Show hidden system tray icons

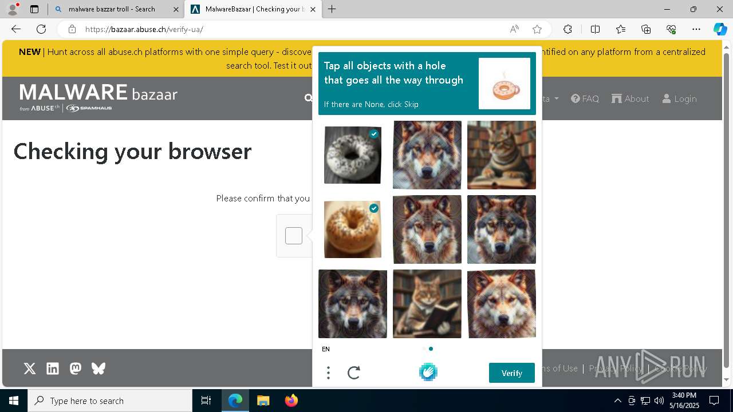click(x=617, y=401)
